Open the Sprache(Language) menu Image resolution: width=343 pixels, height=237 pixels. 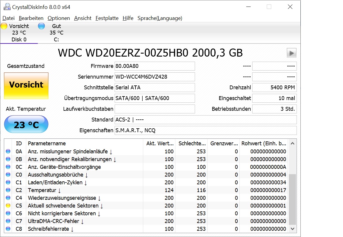(x=160, y=18)
